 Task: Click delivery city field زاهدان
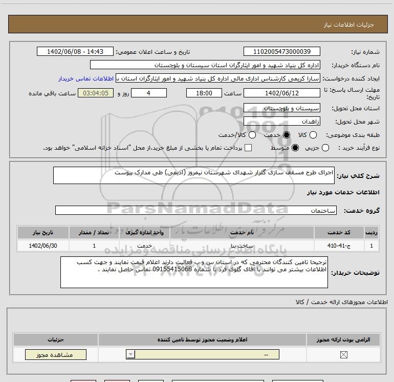click(x=281, y=121)
